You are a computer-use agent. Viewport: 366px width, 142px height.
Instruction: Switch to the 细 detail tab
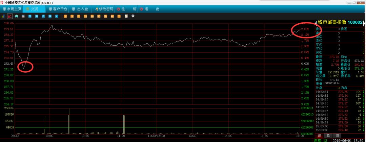(319, 136)
